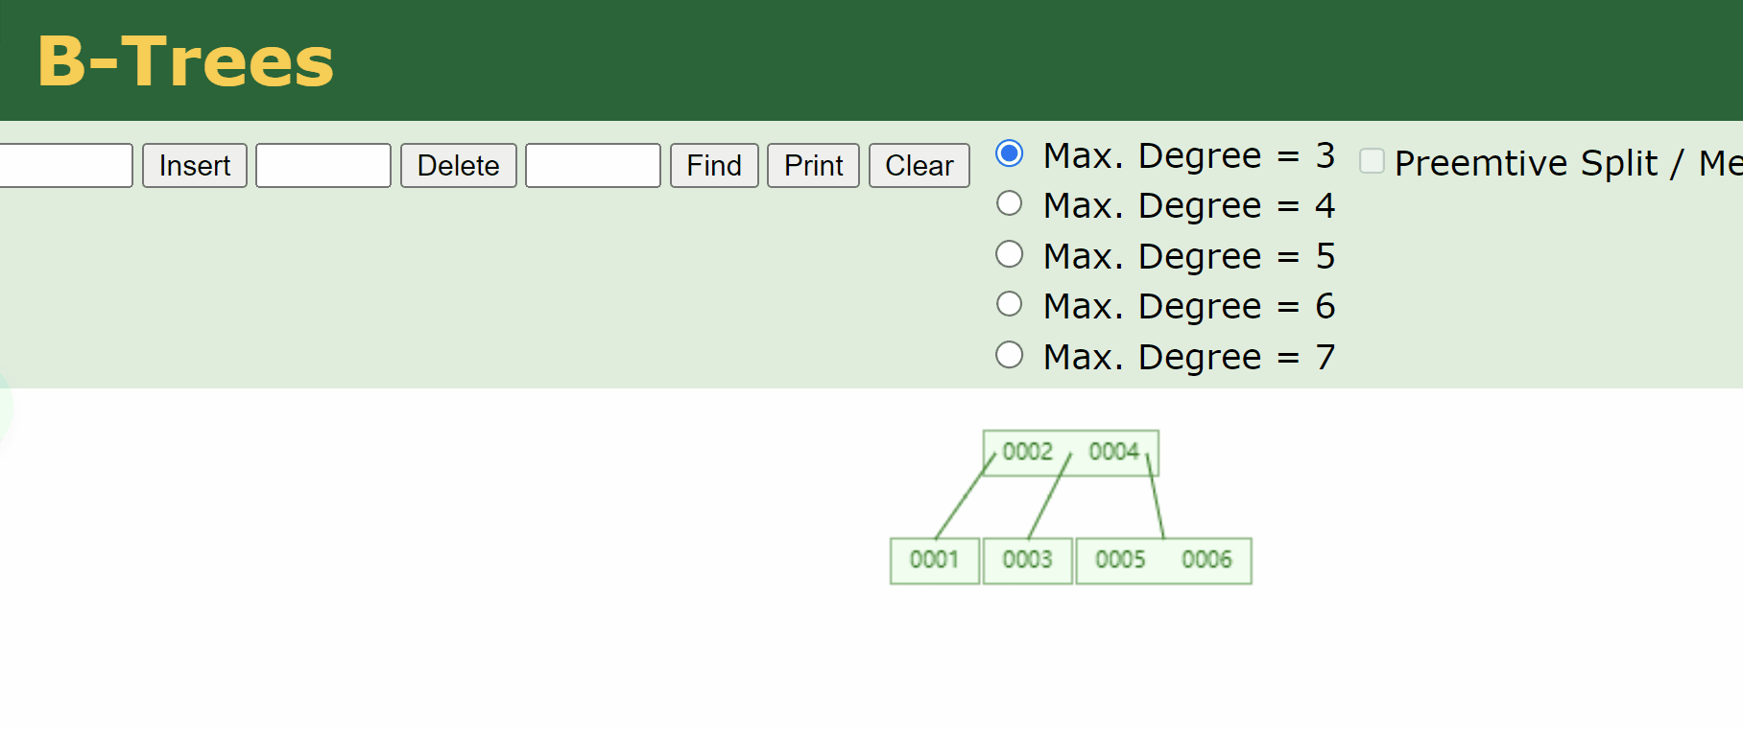1743x729 pixels.
Task: Click key 0004 in the root node
Action: [x=1113, y=452]
